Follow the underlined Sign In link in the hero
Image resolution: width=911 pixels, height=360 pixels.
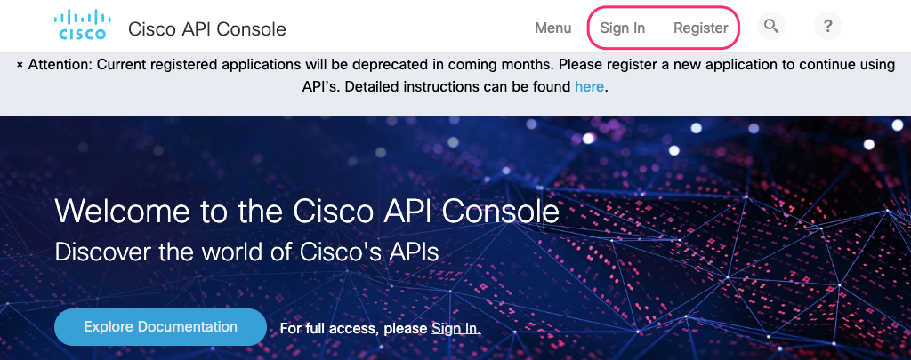pyautogui.click(x=456, y=329)
